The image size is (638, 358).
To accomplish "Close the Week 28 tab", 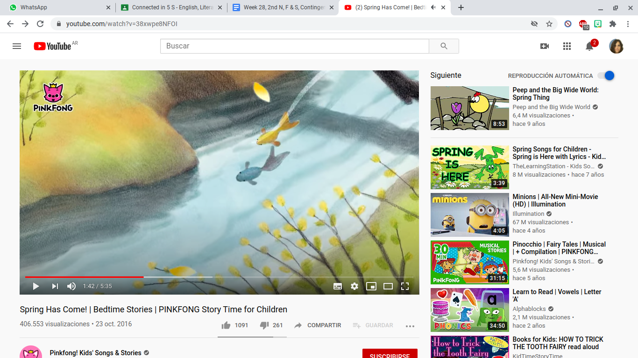I will pos(332,7).
